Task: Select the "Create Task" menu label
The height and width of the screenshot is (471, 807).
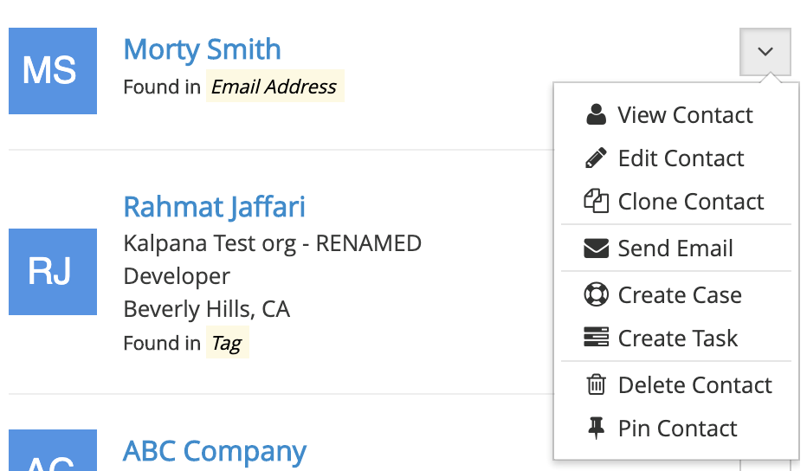Action: [x=677, y=339]
